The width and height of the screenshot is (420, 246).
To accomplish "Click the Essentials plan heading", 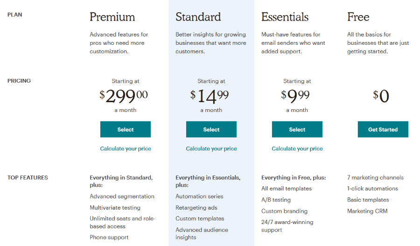I will (x=285, y=17).
